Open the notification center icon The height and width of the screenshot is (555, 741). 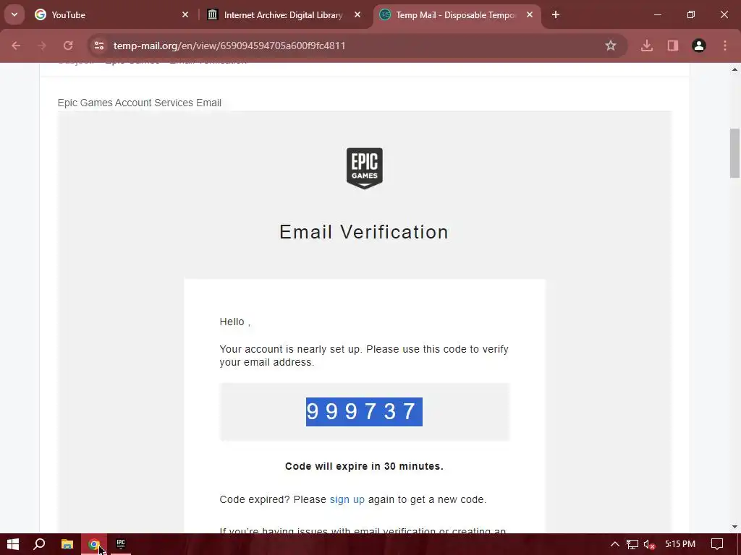pos(717,544)
